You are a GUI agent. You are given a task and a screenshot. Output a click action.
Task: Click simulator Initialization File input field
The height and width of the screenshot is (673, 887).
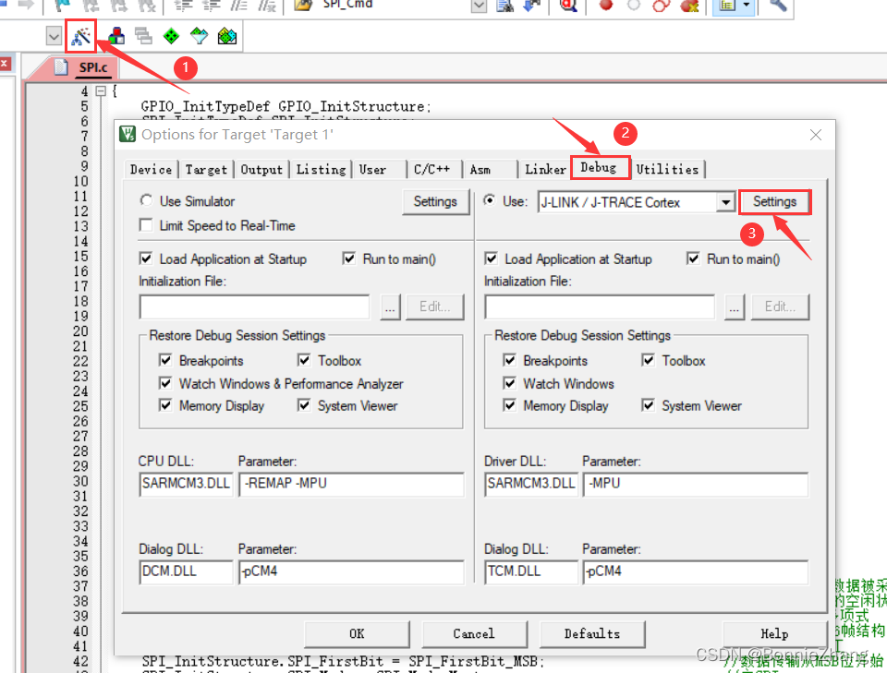254,306
